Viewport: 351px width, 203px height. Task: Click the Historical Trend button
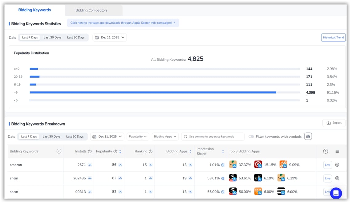(333, 37)
